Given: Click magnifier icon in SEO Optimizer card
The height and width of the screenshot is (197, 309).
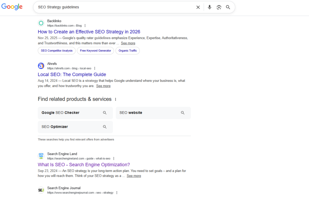Looking at the screenshot, I should [x=105, y=127].
